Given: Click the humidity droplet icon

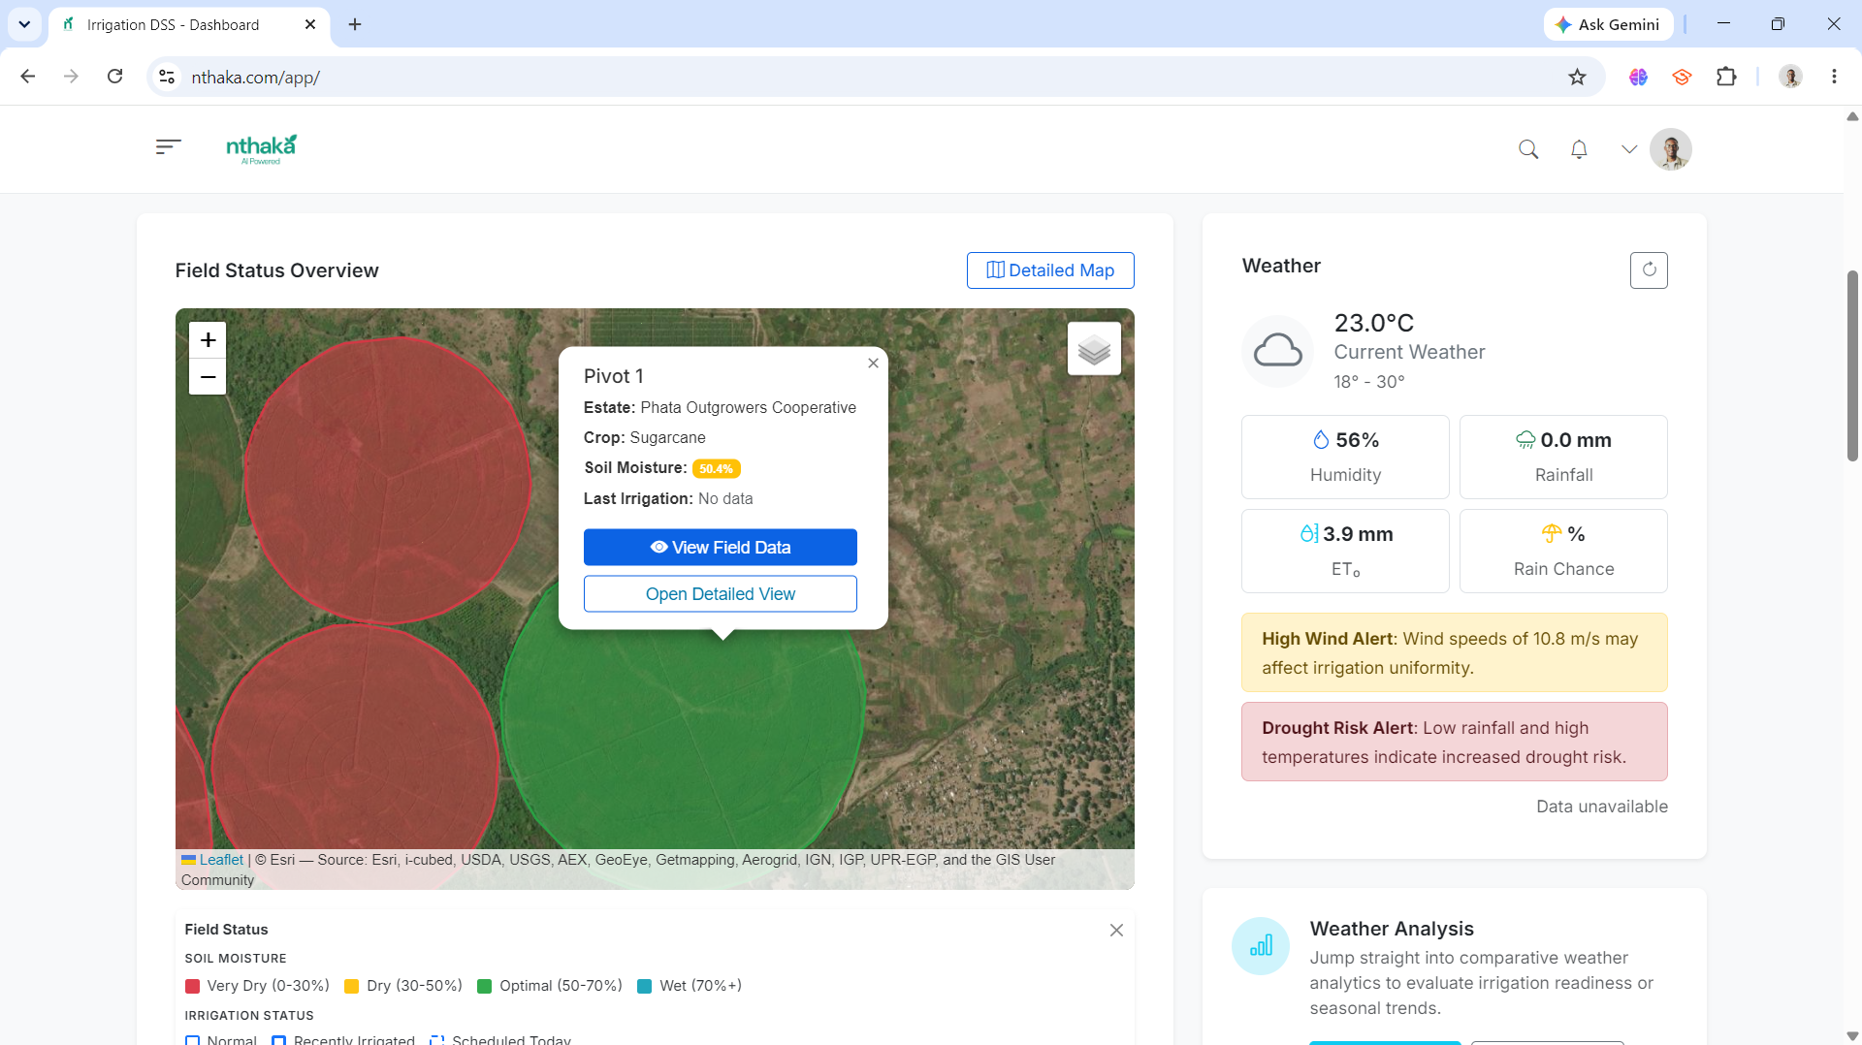Looking at the screenshot, I should tap(1321, 440).
